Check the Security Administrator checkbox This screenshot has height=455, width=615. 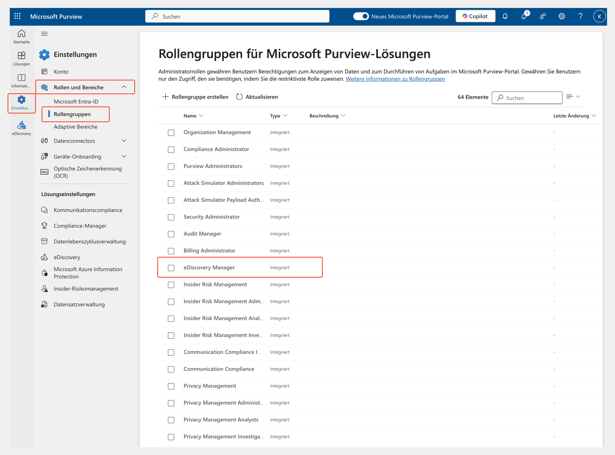click(x=171, y=217)
